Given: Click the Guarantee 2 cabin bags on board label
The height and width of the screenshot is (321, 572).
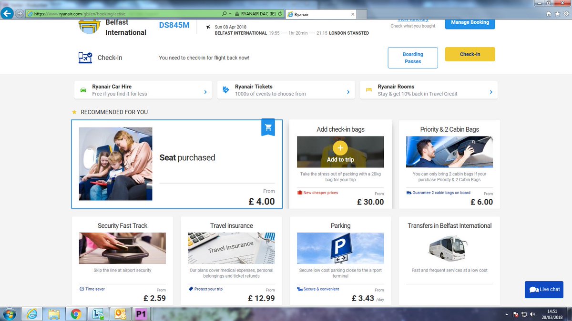Looking at the screenshot, I should coord(441,193).
